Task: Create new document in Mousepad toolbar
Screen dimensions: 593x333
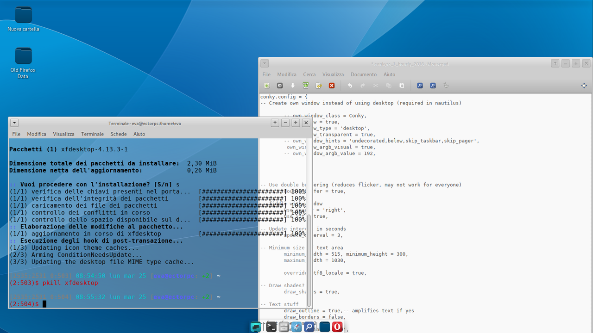Action: click(x=267, y=86)
